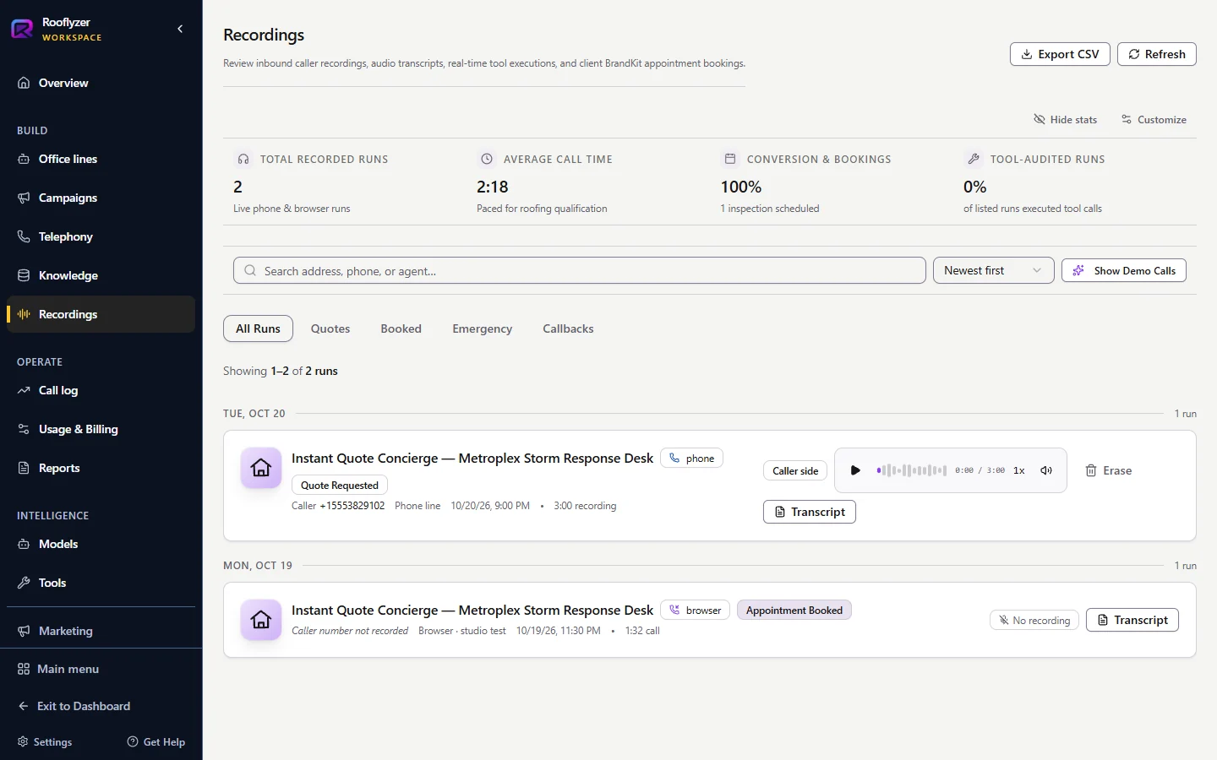The width and height of the screenshot is (1217, 760).
Task: Click the No recording indicator
Action: pyautogui.click(x=1034, y=620)
